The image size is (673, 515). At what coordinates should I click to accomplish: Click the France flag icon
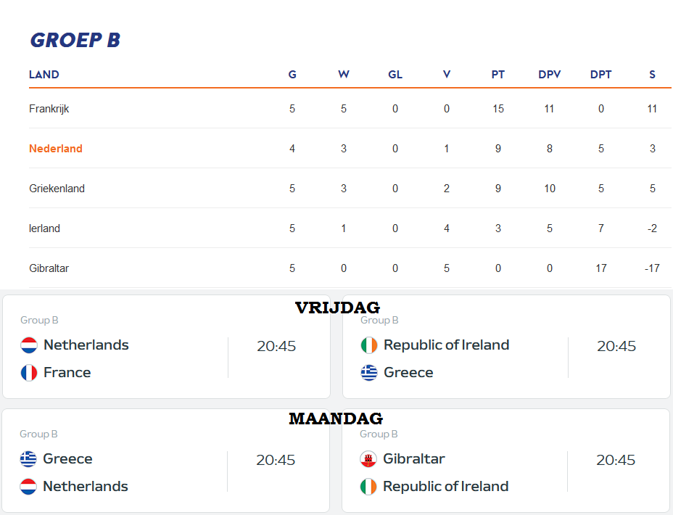click(29, 373)
